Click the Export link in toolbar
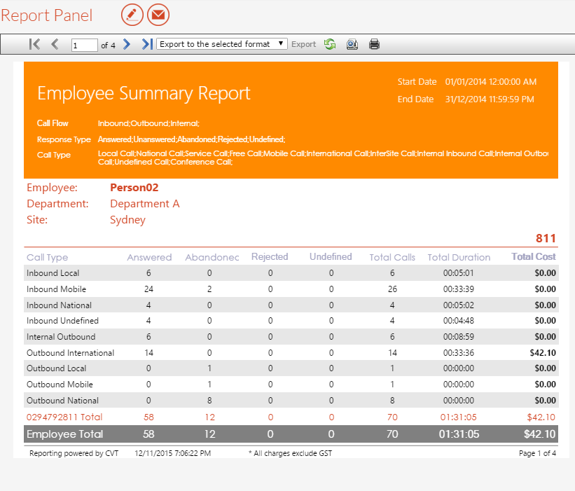 tap(303, 44)
